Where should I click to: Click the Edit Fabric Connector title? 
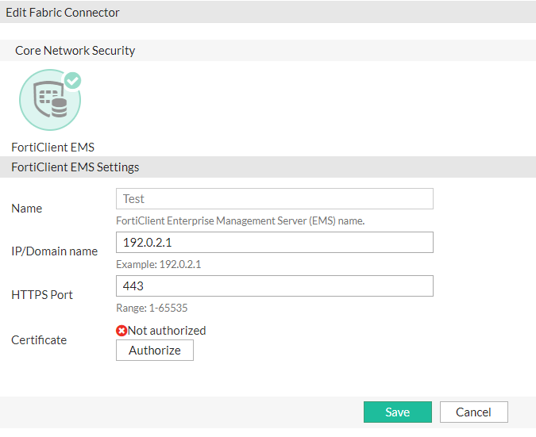[63, 13]
